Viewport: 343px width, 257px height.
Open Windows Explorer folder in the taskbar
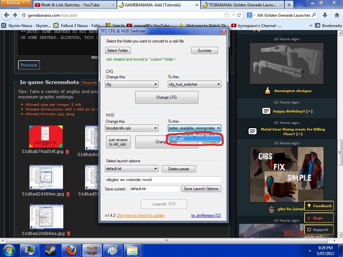coord(133,250)
